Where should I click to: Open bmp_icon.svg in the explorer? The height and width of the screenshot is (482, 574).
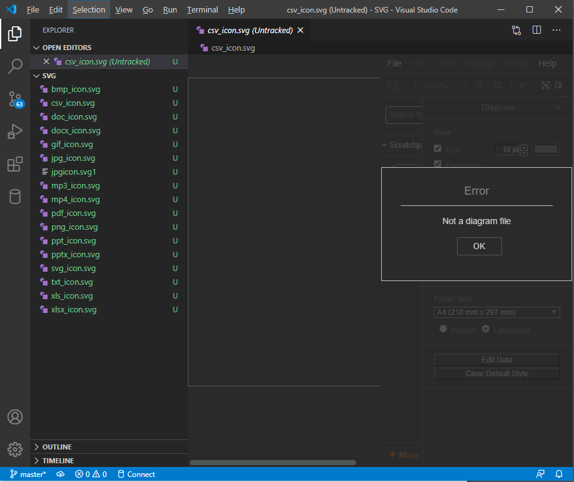coord(109,90)
